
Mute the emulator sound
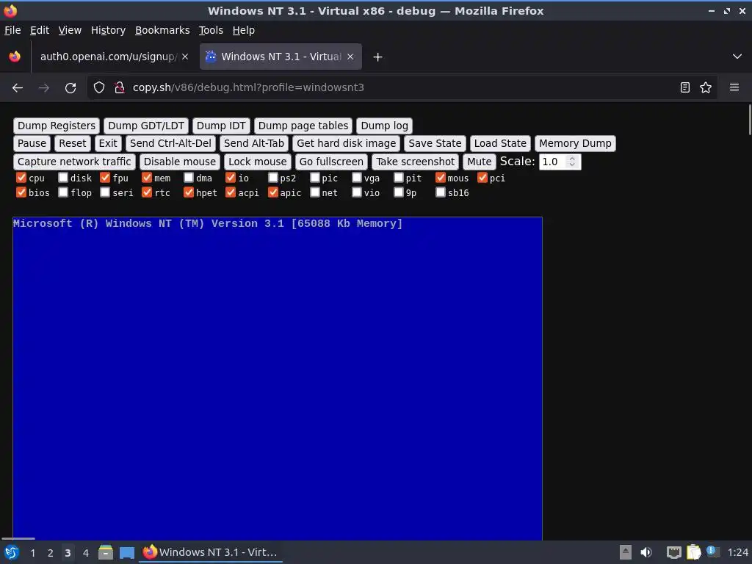point(479,162)
